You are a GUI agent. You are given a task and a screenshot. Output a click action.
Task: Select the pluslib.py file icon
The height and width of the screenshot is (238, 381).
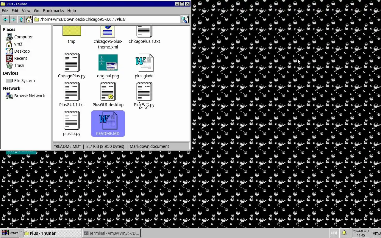coord(71,120)
